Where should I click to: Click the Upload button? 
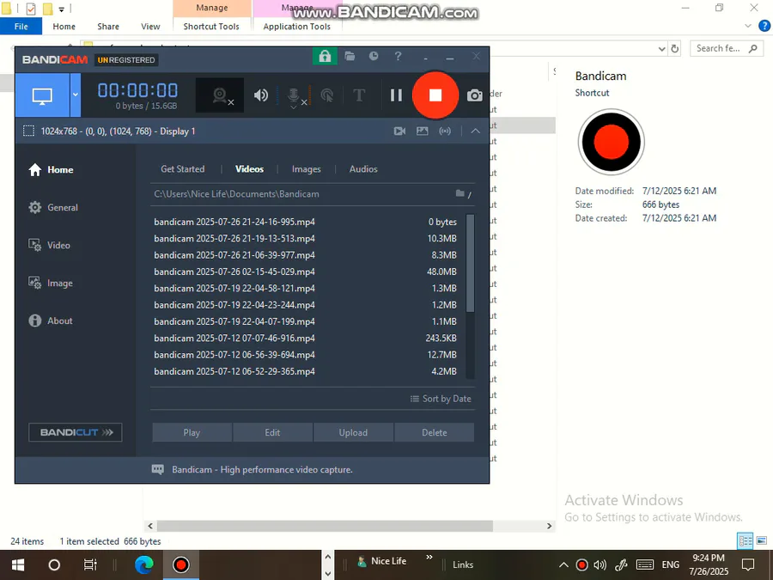coord(354,432)
